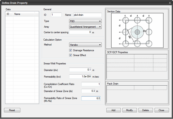173x119 pixels.
Task: Edit the Name field containing pbd drain
Action: click(x=87, y=15)
